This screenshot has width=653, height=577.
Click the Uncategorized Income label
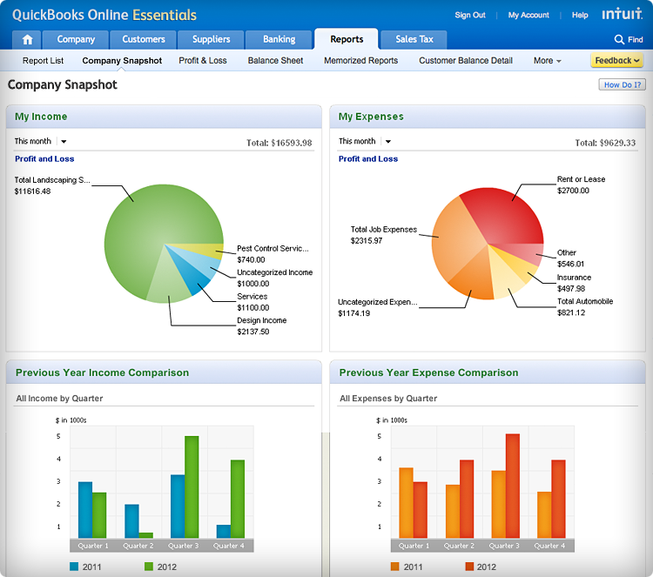point(275,272)
